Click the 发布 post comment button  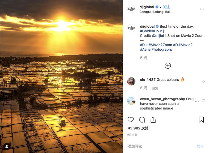pos(200,146)
